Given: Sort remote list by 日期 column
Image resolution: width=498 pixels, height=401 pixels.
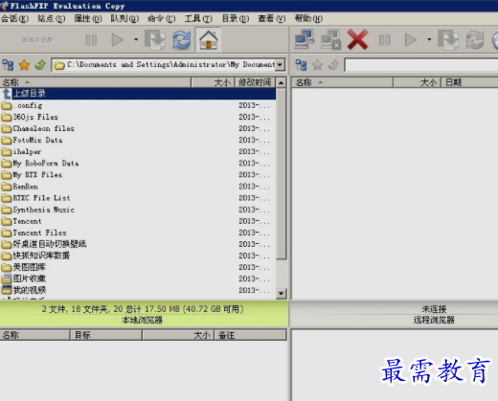Looking at the screenshot, I should (x=469, y=82).
